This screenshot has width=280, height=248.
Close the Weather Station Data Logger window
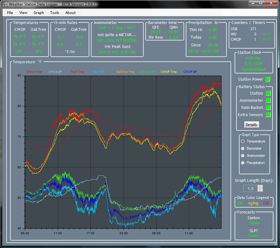[271, 3]
